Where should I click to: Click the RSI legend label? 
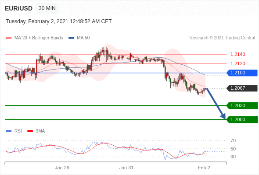click(x=18, y=131)
